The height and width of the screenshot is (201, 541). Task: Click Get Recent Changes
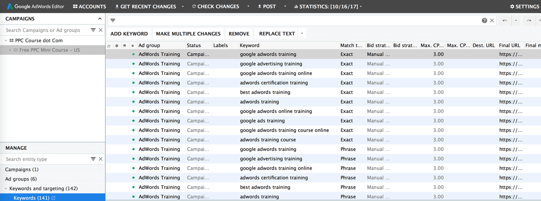(145, 7)
